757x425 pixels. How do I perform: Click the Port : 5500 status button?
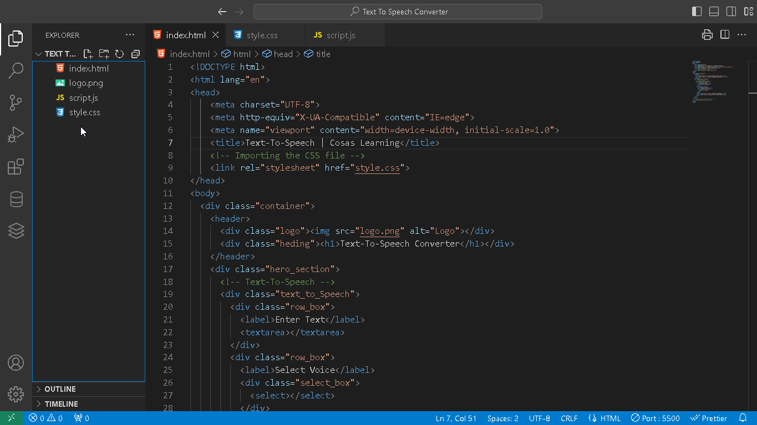[656, 418]
